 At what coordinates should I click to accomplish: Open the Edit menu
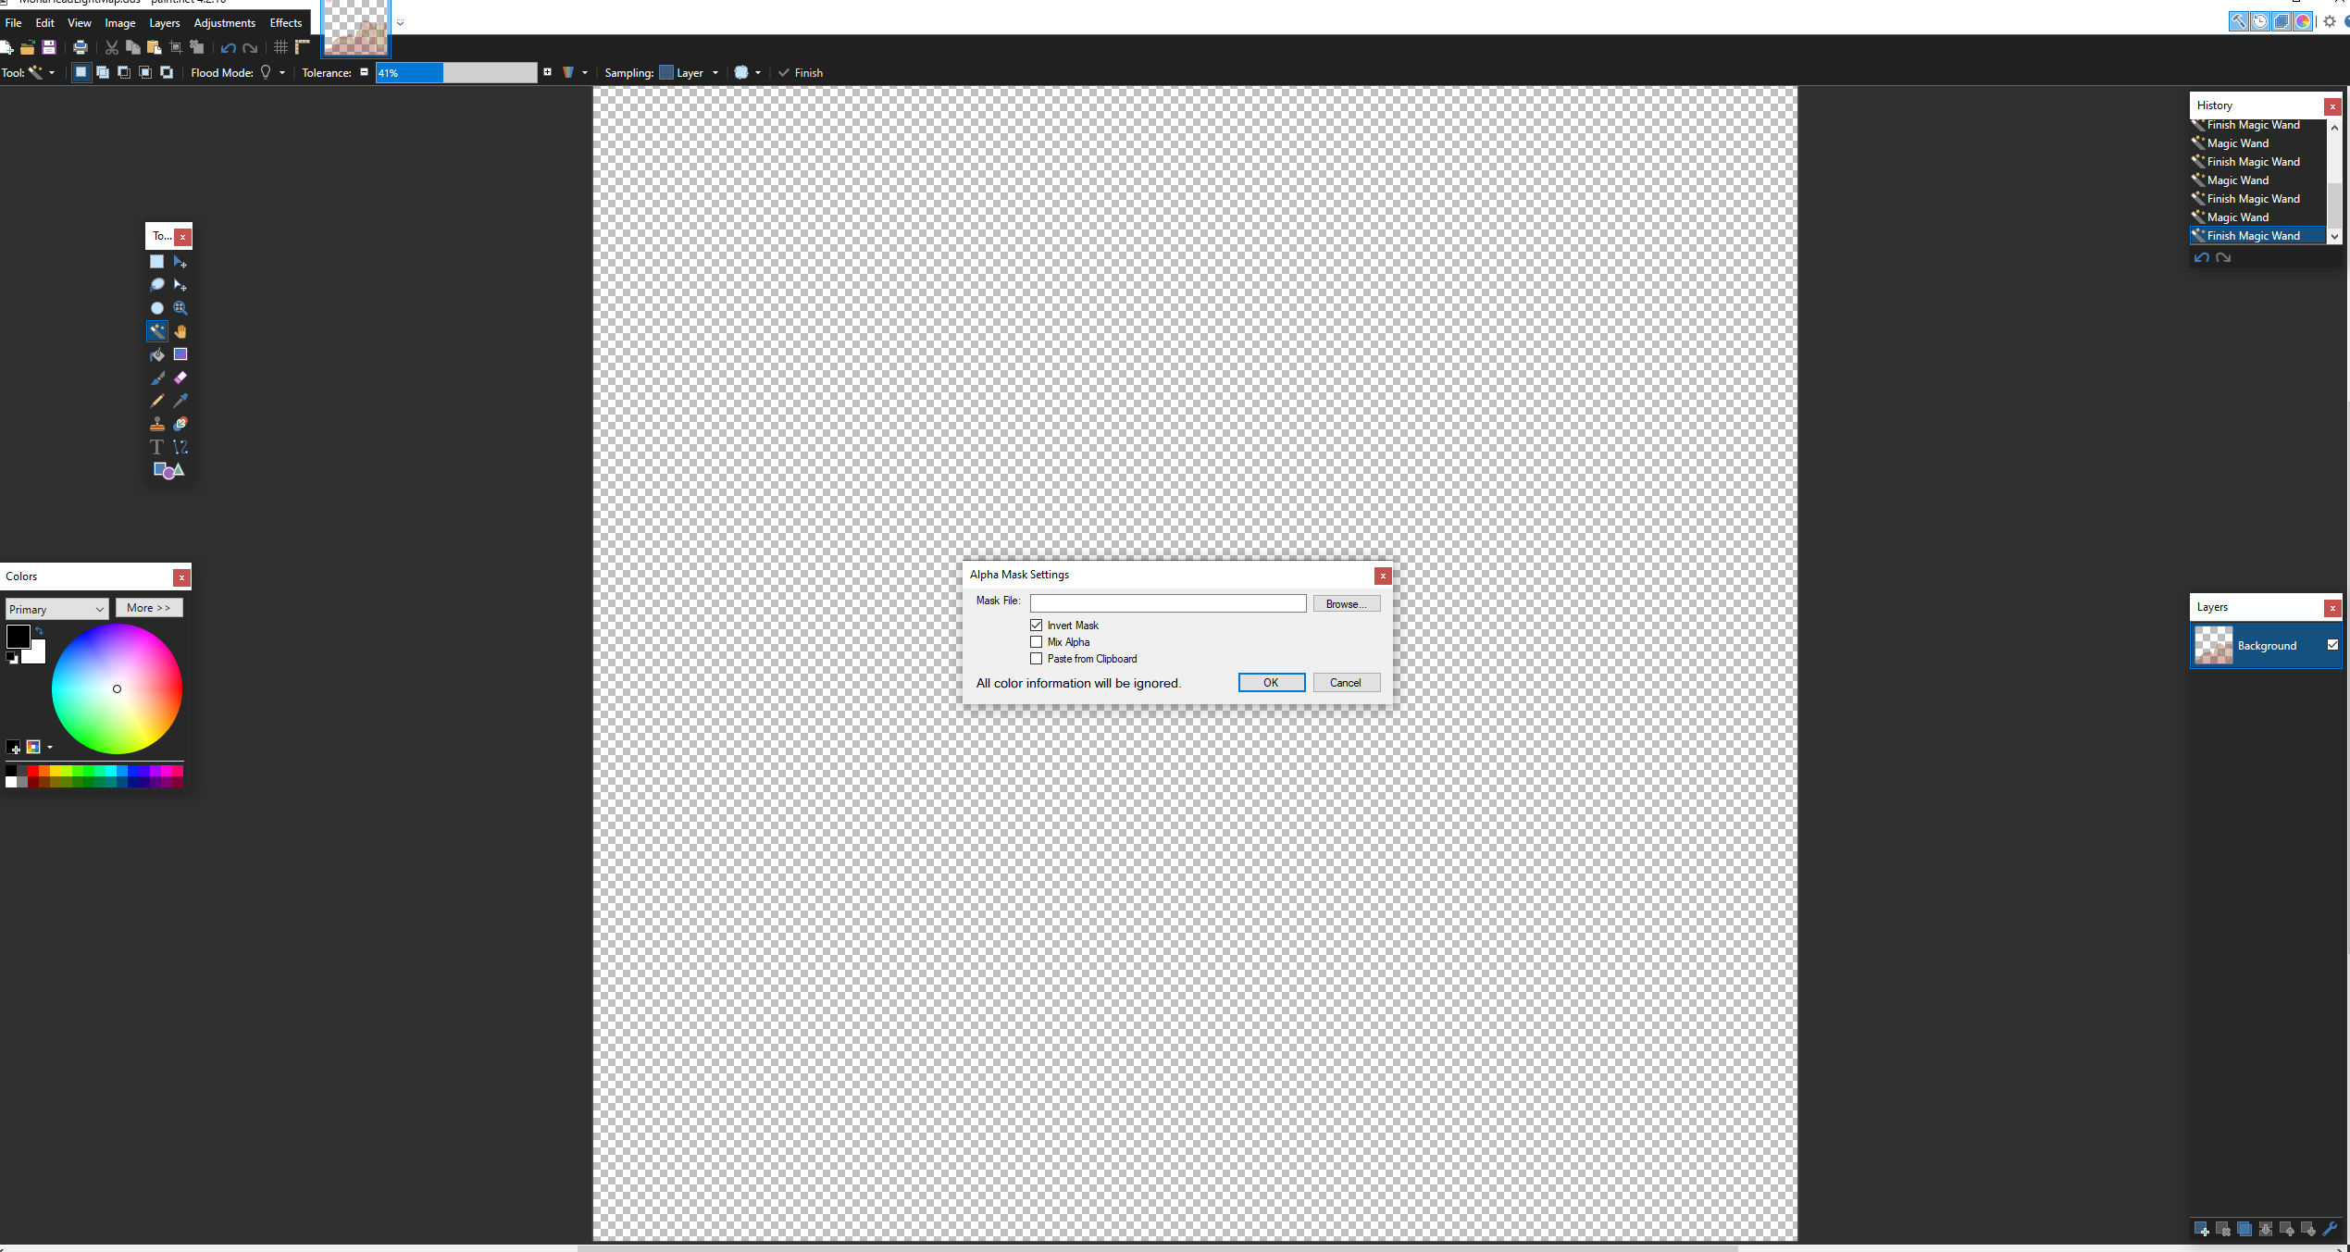pyautogui.click(x=44, y=23)
